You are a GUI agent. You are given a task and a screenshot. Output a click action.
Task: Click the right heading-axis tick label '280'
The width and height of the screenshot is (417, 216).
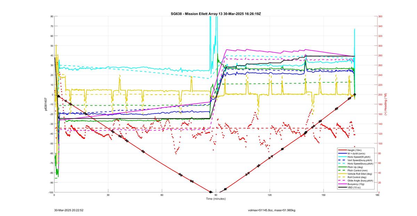click(381, 56)
